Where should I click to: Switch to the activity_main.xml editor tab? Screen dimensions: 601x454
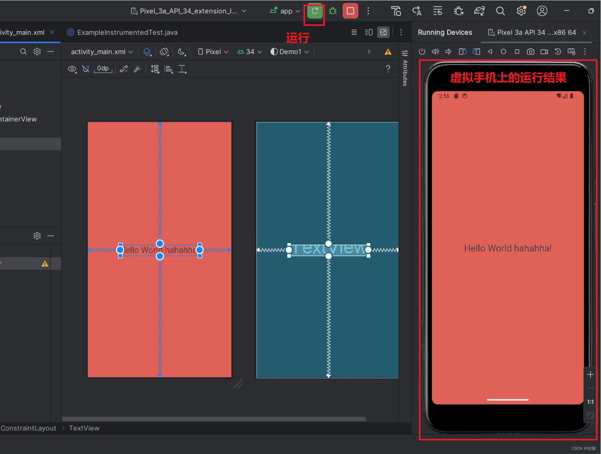pos(22,32)
